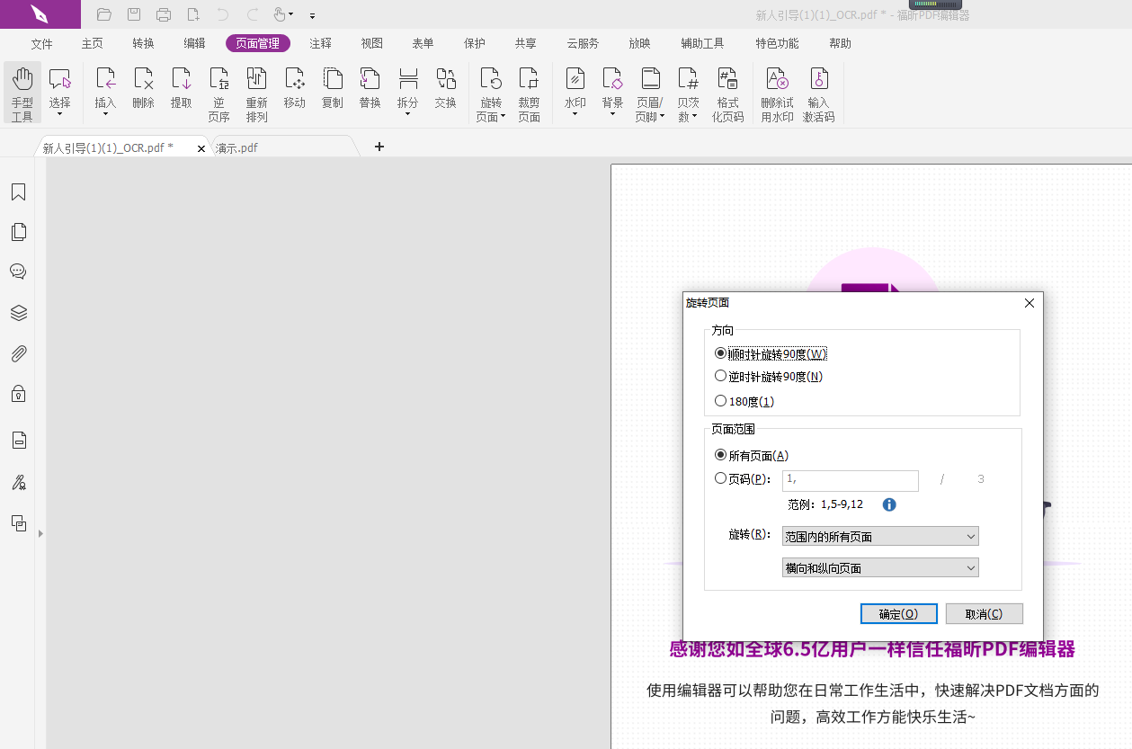The height and width of the screenshot is (749, 1132).
Task: Switch to the 注释 ribbon tab
Action: coord(320,42)
